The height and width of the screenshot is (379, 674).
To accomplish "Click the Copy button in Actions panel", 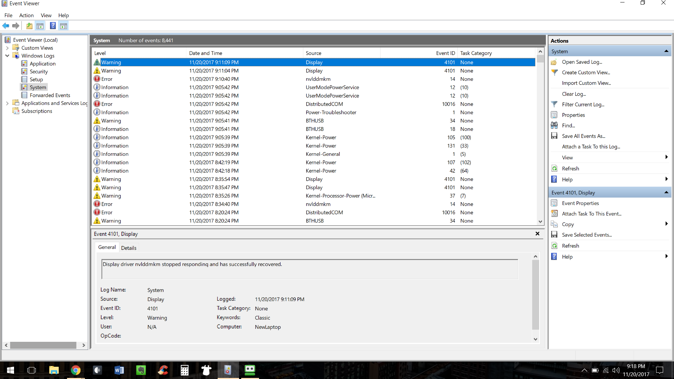I will click(567, 225).
